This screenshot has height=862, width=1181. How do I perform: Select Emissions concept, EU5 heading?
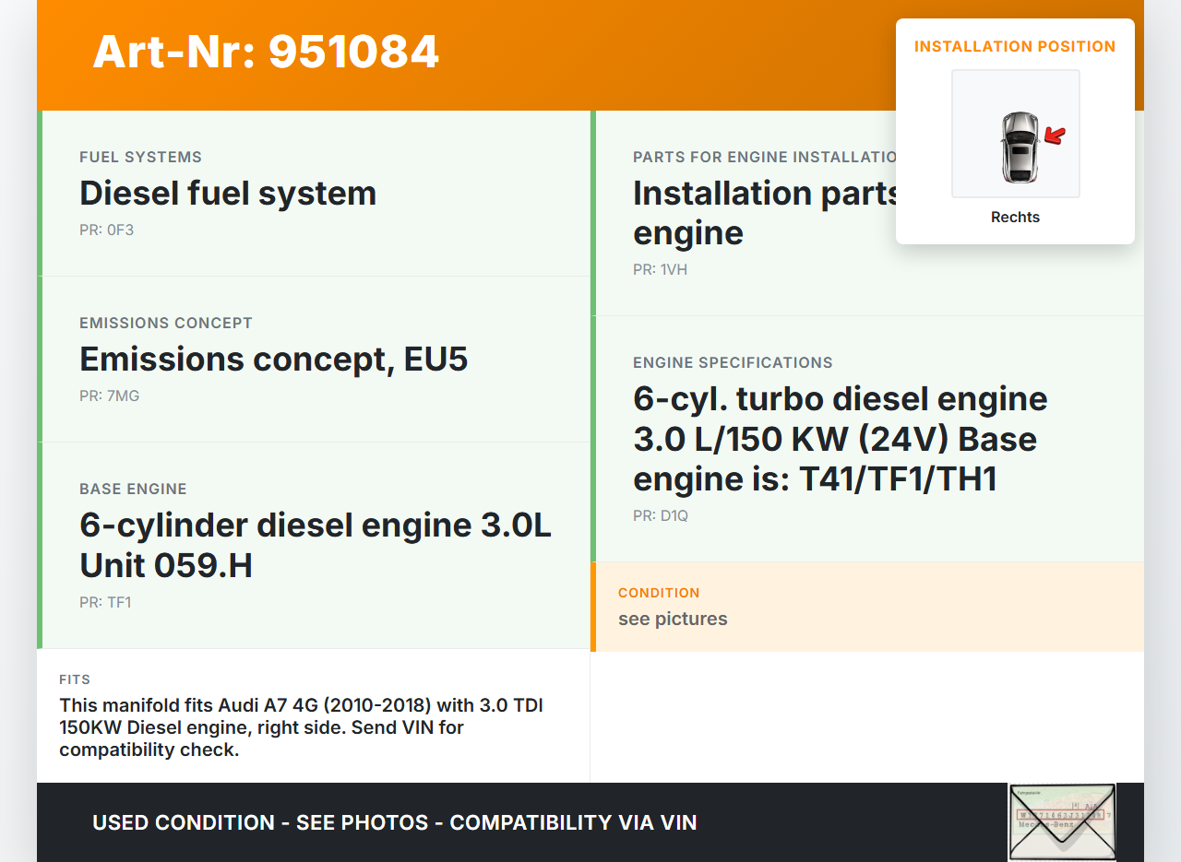tap(273, 360)
